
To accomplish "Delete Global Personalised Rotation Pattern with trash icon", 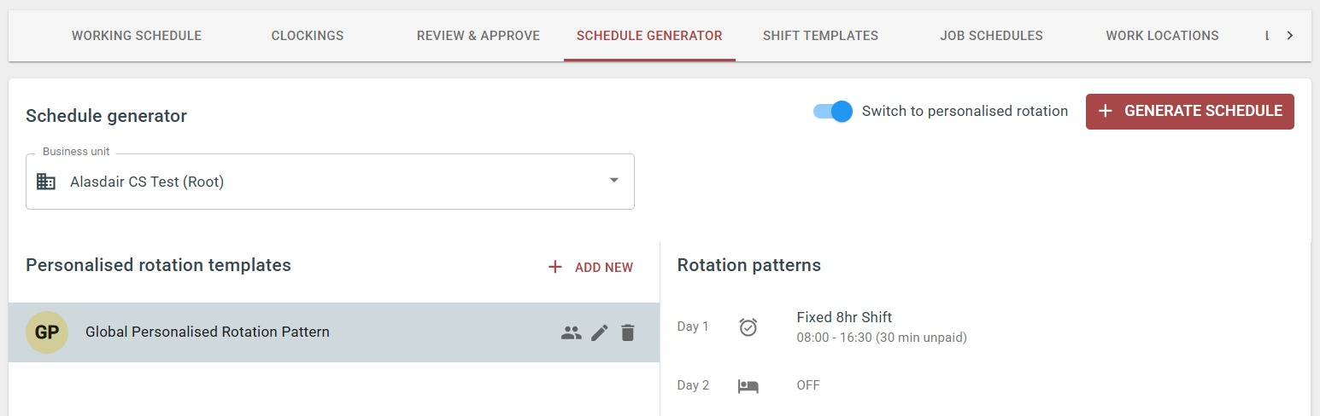I will [x=628, y=332].
